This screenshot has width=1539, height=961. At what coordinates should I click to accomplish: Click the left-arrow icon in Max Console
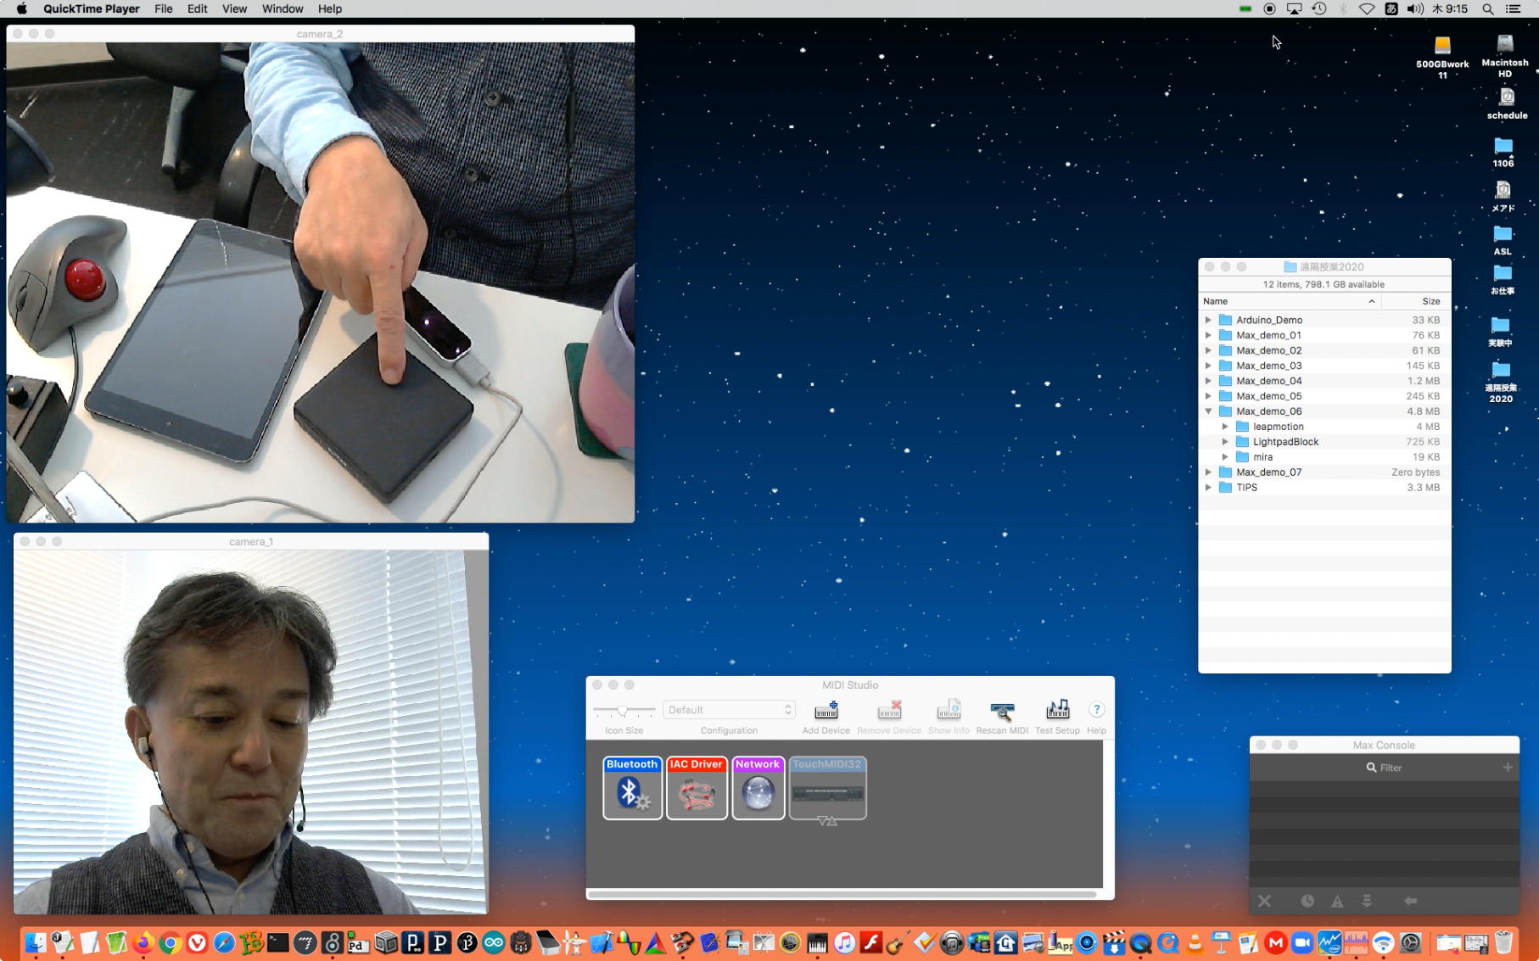point(1410,901)
